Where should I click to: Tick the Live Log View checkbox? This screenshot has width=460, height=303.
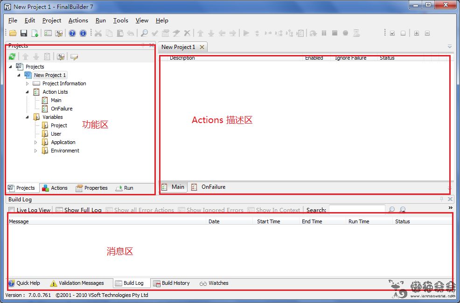click(x=12, y=210)
